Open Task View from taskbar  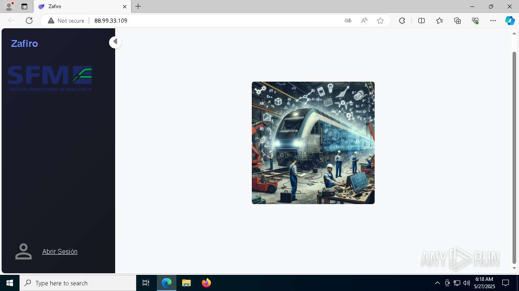point(146,283)
